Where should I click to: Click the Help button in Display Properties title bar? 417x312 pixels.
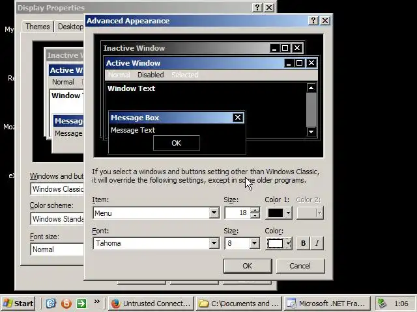pyautogui.click(x=257, y=7)
